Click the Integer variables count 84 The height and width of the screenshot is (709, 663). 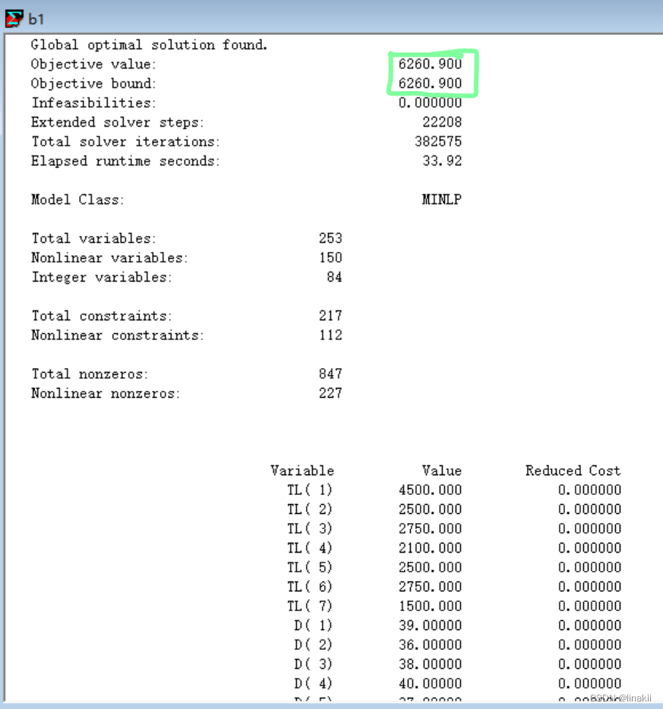click(335, 277)
